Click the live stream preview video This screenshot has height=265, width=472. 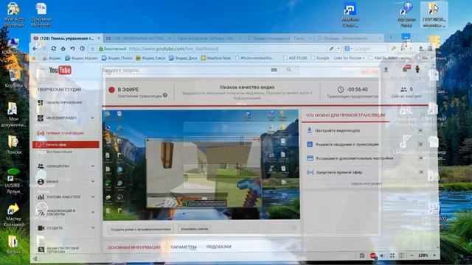pyautogui.click(x=201, y=165)
